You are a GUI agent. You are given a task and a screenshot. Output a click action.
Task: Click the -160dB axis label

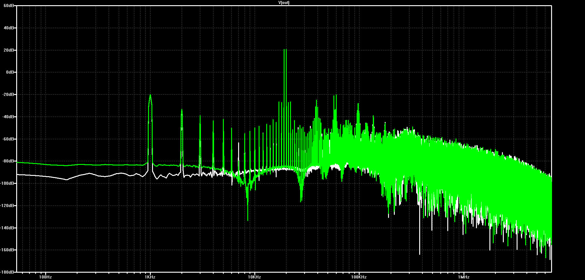[x=7, y=250]
